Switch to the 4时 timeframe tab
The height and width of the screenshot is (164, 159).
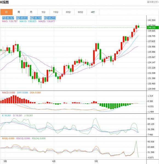pos(93,12)
